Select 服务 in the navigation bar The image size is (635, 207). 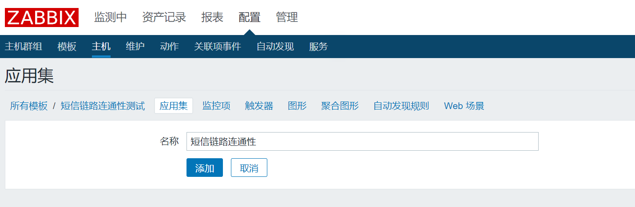pyautogui.click(x=318, y=47)
